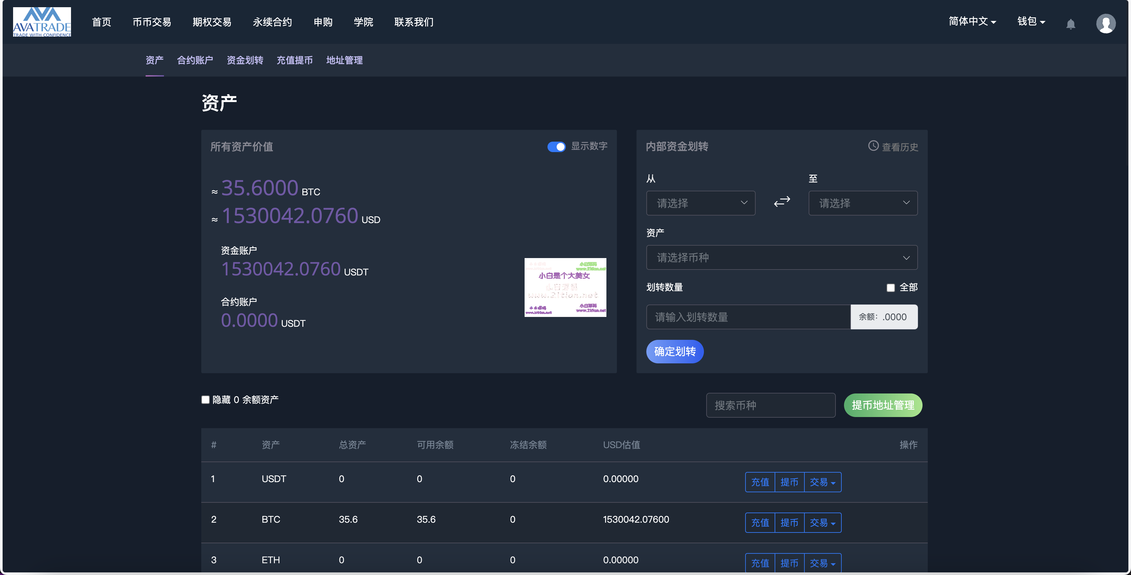Open 申购 menu item
This screenshot has height=575, width=1131.
pos(323,22)
